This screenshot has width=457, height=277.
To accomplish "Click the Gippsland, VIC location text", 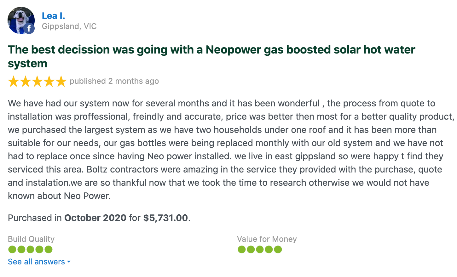I will click(x=69, y=26).
